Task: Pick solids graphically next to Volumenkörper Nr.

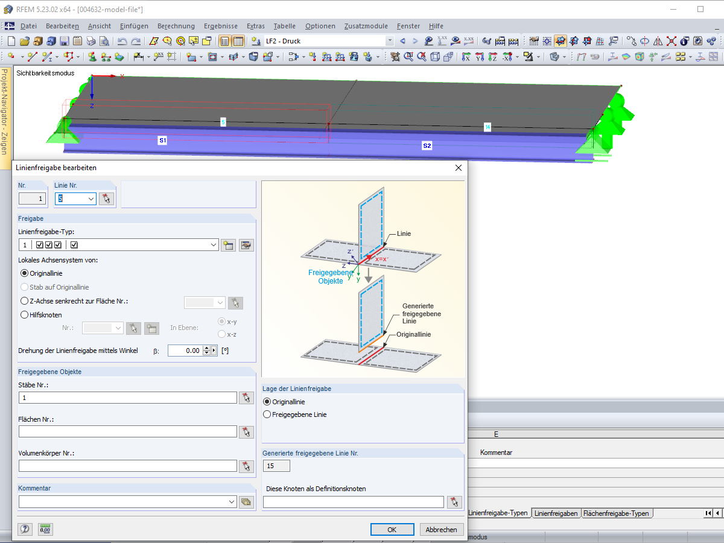Action: tap(246, 466)
